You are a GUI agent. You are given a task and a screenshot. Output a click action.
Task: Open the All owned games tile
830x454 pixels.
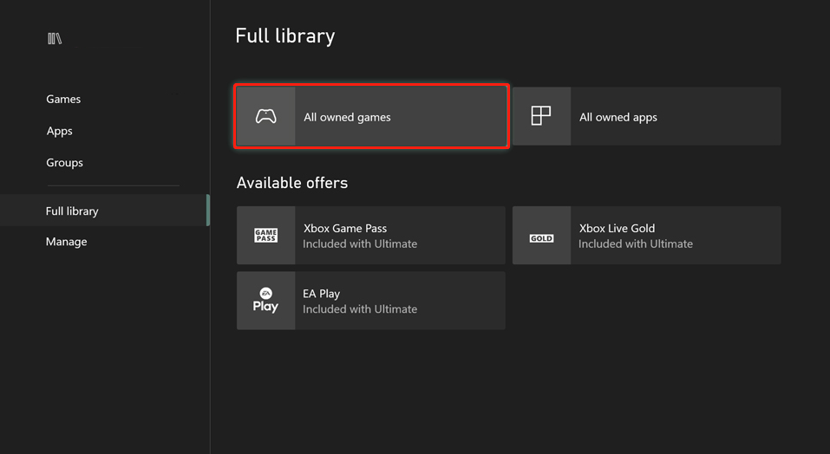371,116
